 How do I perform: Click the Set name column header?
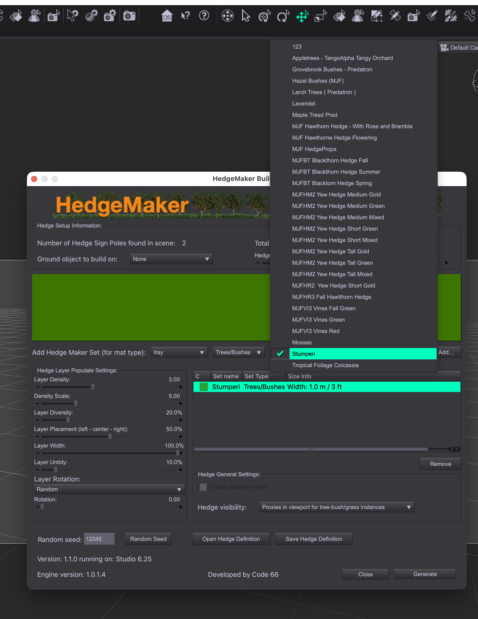click(x=226, y=376)
